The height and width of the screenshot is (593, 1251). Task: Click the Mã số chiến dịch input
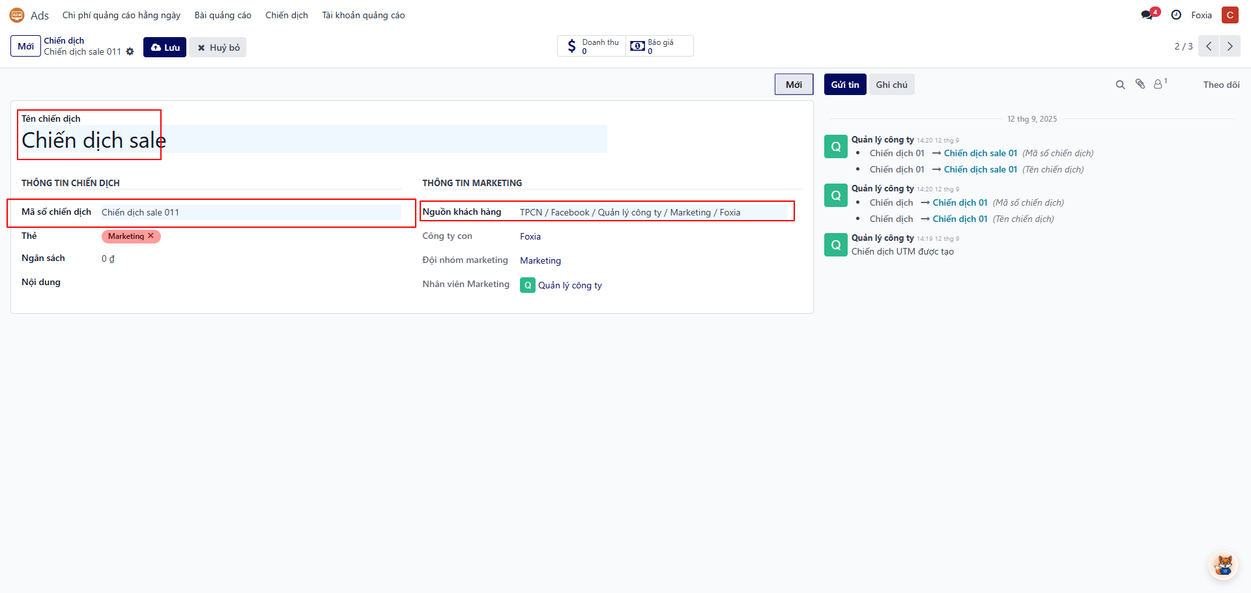[250, 212]
